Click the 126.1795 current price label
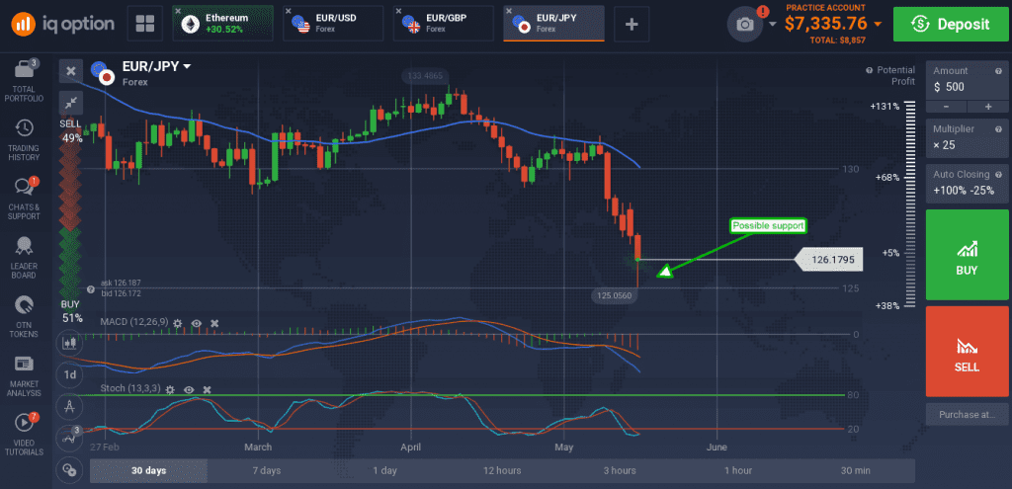 (x=831, y=260)
